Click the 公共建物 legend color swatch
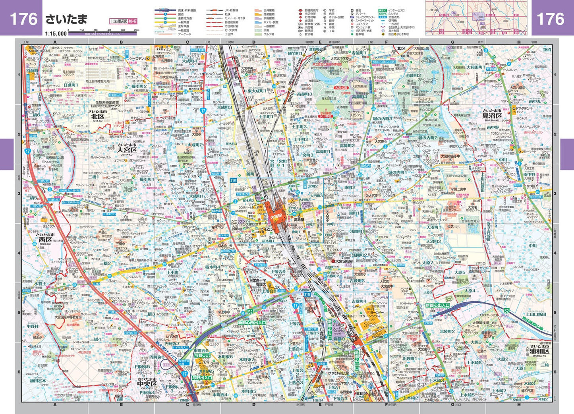The height and width of the screenshot is (414, 574). tap(258, 11)
